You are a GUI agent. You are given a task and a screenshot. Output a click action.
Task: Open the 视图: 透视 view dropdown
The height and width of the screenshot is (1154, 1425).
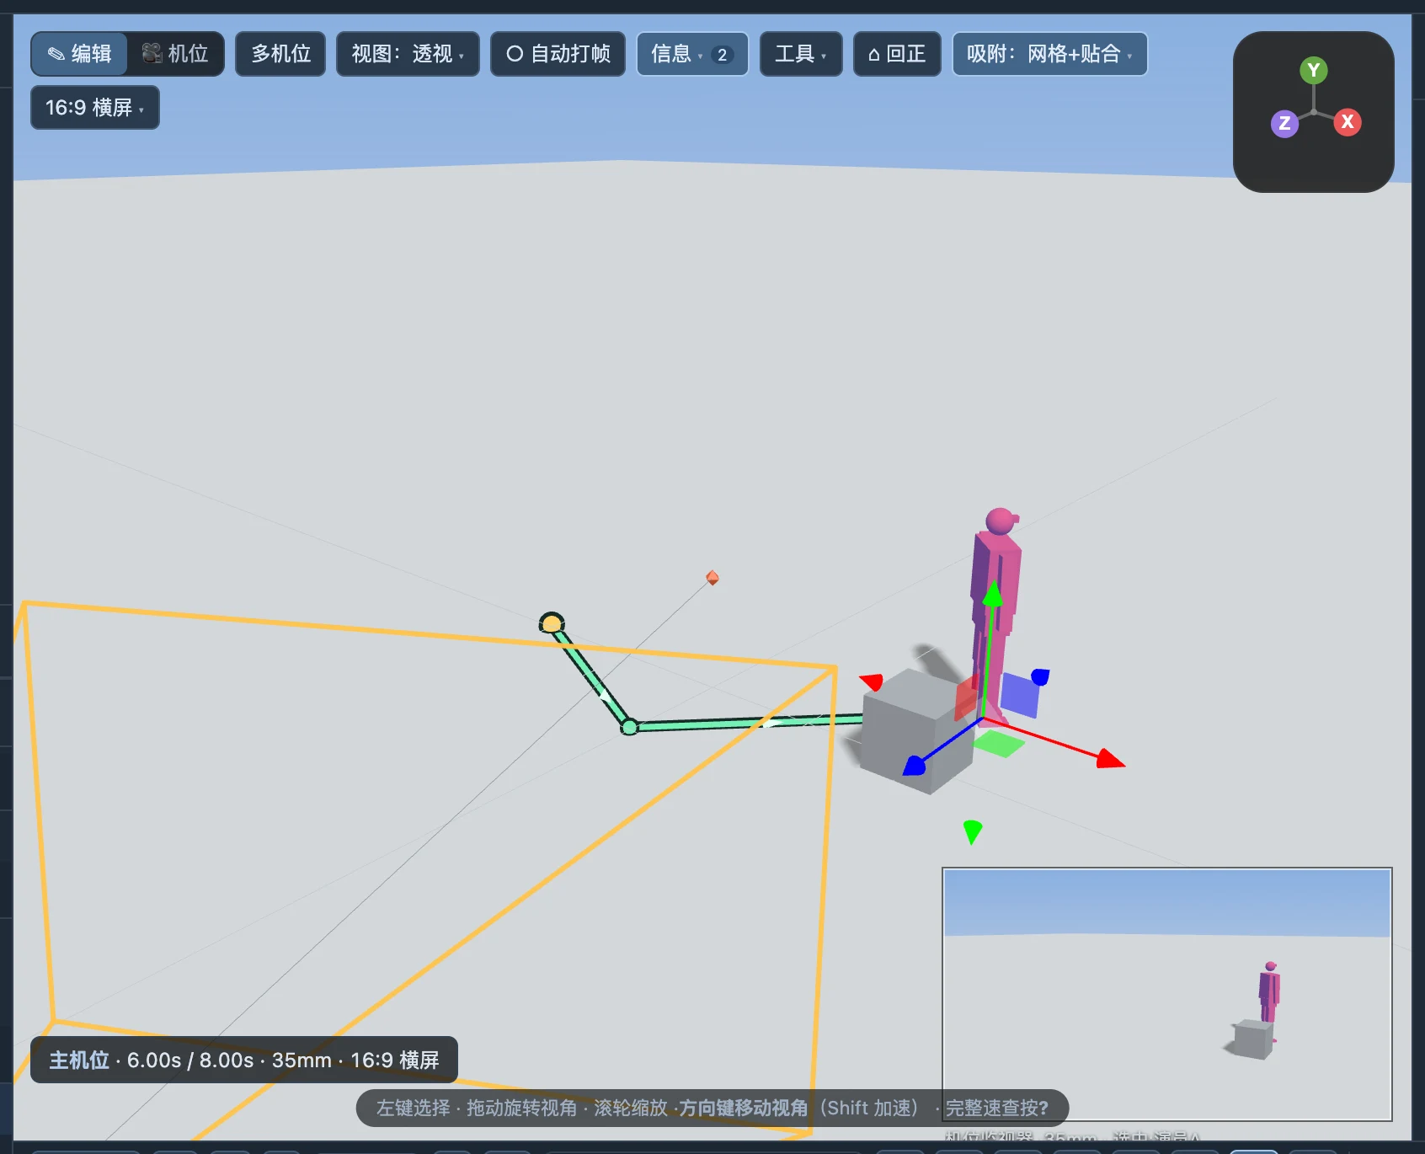pos(408,54)
